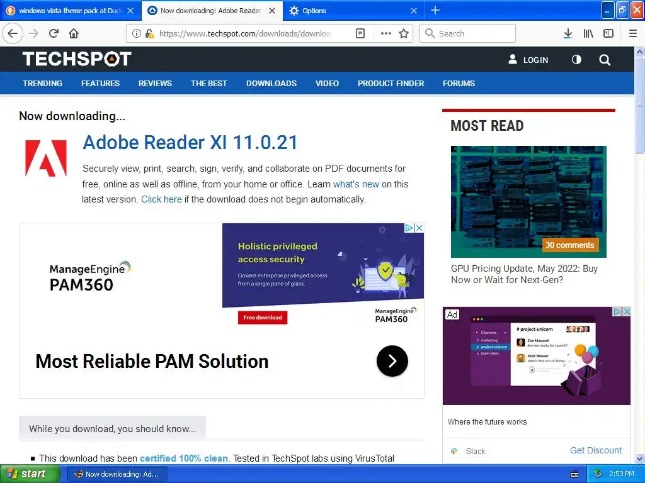The height and width of the screenshot is (483, 645).
Task: Open the TechSpot site search magnifier
Action: [x=605, y=60]
